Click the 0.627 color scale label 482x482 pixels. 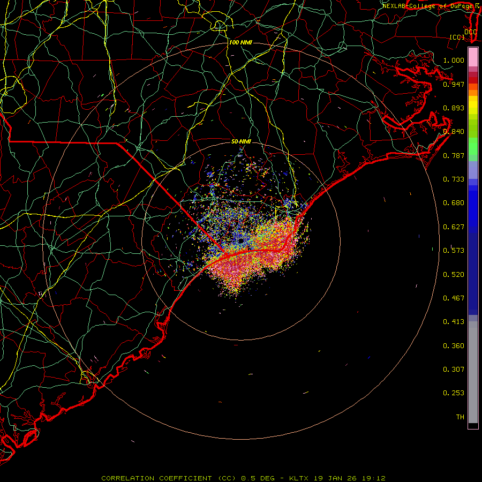454,227
